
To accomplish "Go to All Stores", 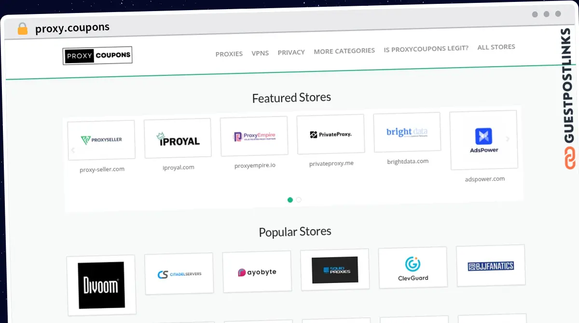I will pos(496,47).
